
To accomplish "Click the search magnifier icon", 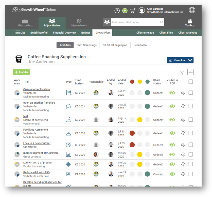I will (161, 22).
